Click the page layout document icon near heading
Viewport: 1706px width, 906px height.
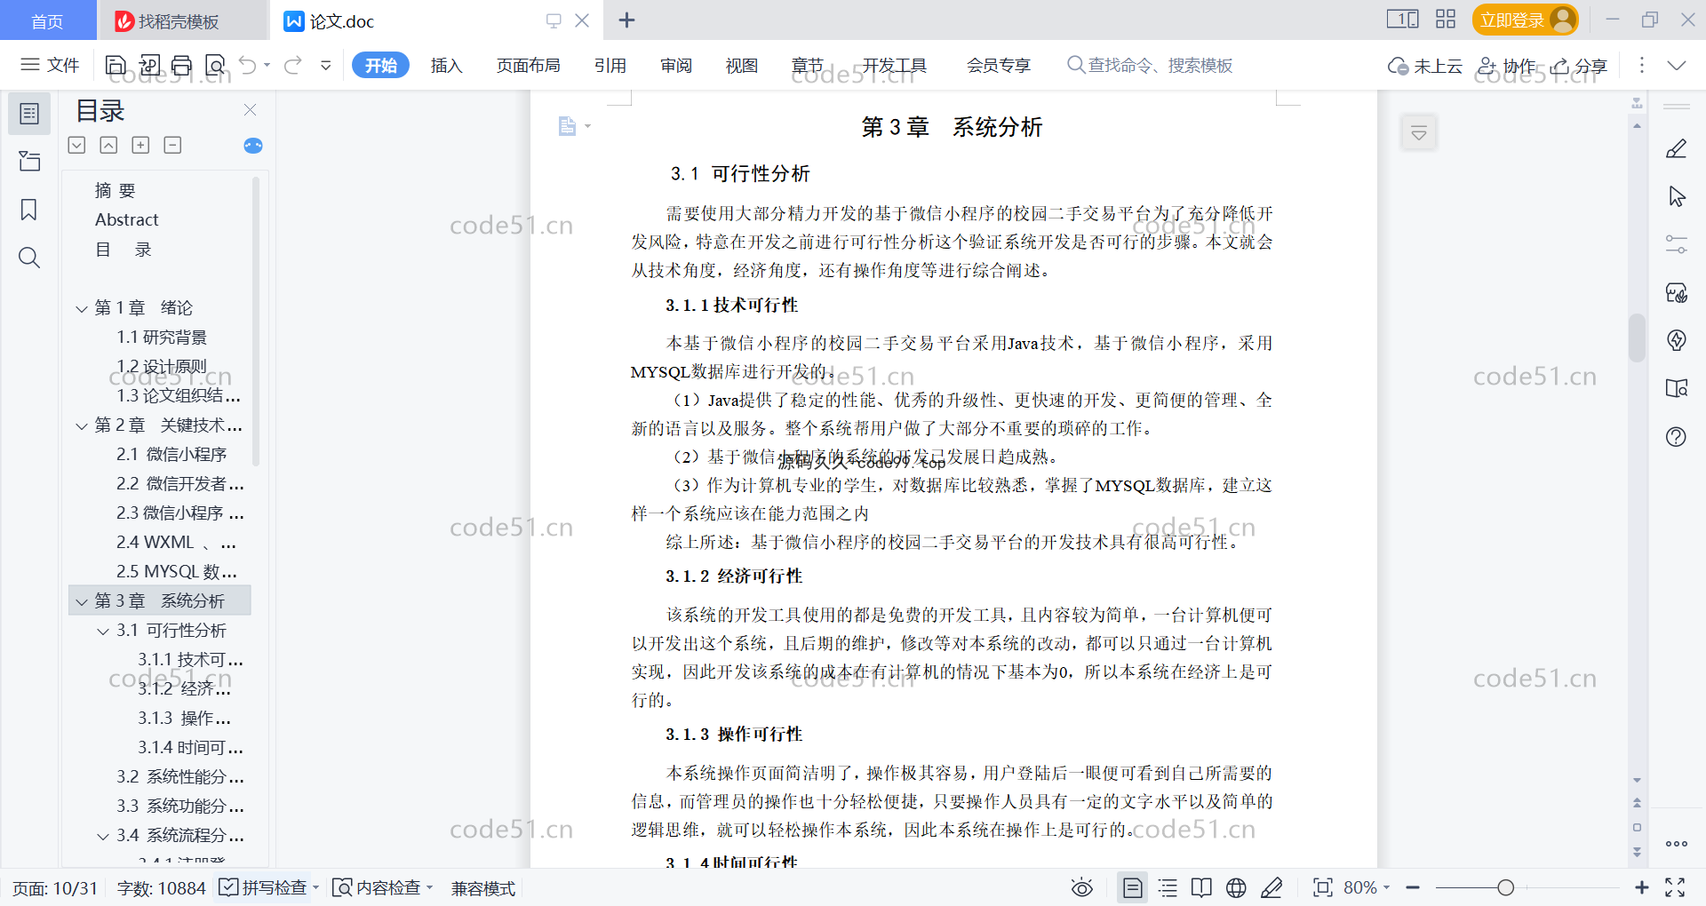567,126
